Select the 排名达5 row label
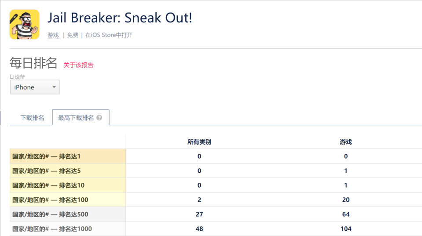The width and height of the screenshot is (422, 236). pyautogui.click(x=46, y=171)
